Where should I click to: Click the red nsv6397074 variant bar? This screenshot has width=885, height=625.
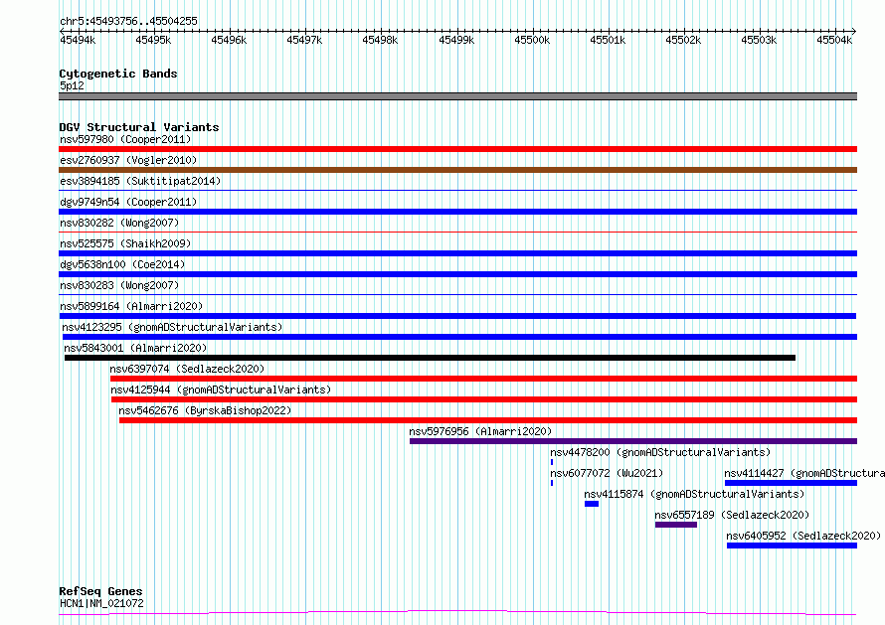coord(483,379)
